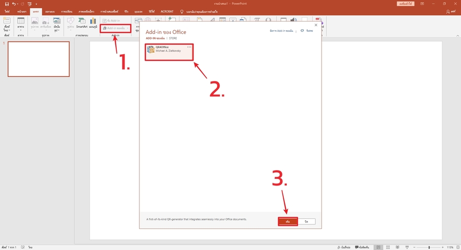The width and height of the screenshot is (461, 250).
Task: Click the Fit Slide to Window icon
Action: (458, 247)
